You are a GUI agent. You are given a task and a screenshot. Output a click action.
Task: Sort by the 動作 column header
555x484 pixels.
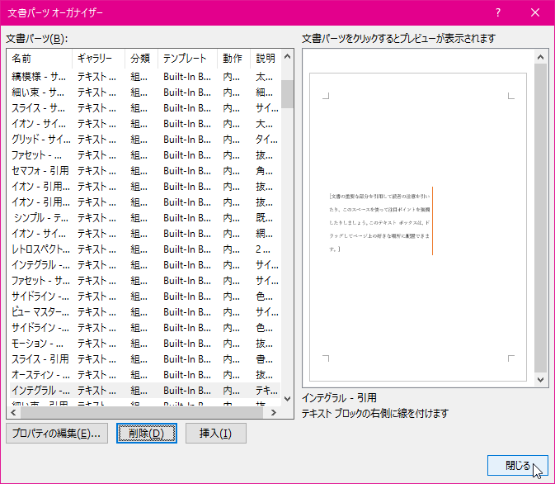pos(233,58)
